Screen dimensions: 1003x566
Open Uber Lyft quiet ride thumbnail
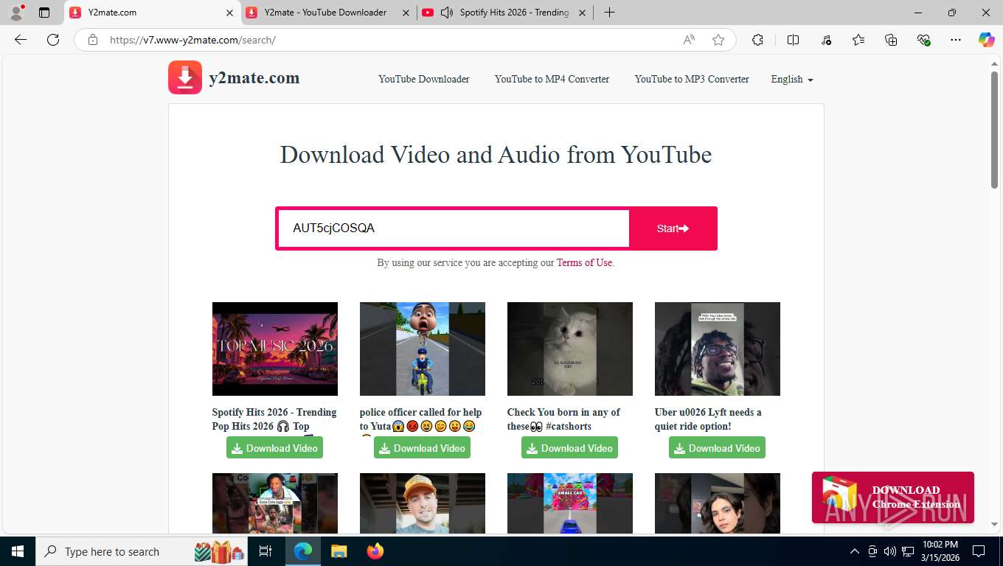[x=718, y=349]
